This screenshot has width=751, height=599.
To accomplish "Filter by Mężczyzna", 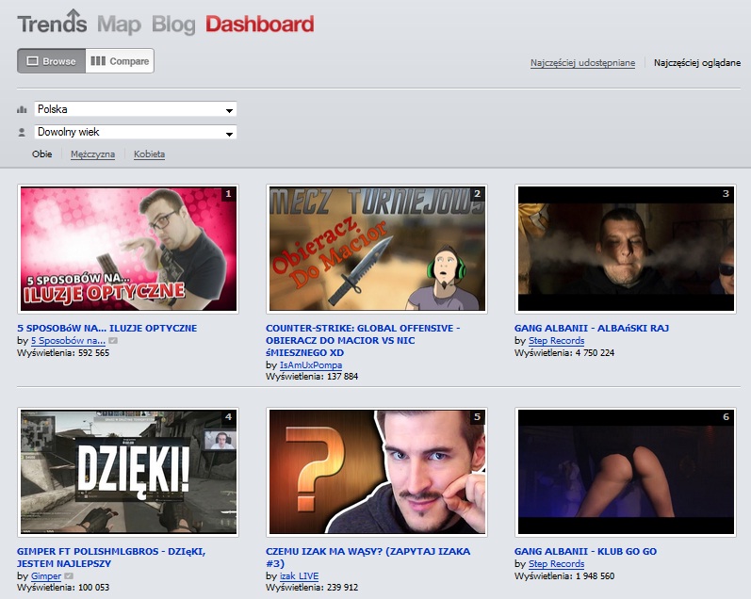I will (92, 154).
